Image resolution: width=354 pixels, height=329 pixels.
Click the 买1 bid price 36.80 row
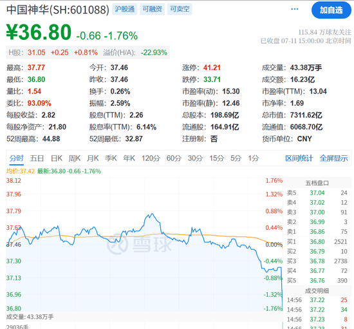coord(317,242)
